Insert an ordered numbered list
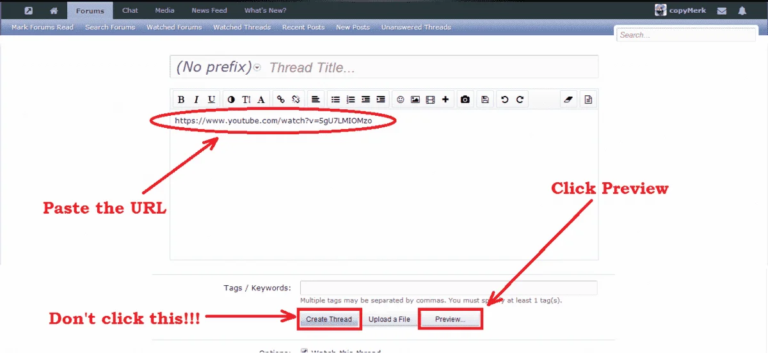The height and width of the screenshot is (353, 768). [350, 100]
